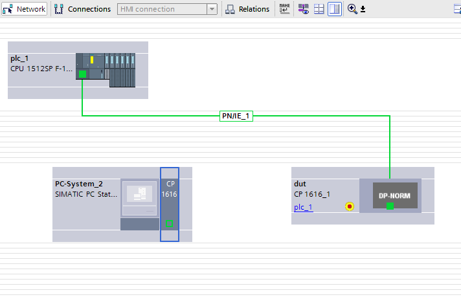Click the partially visible right toolbar icon
Screen dimensions: 461x297
(x=458, y=9)
